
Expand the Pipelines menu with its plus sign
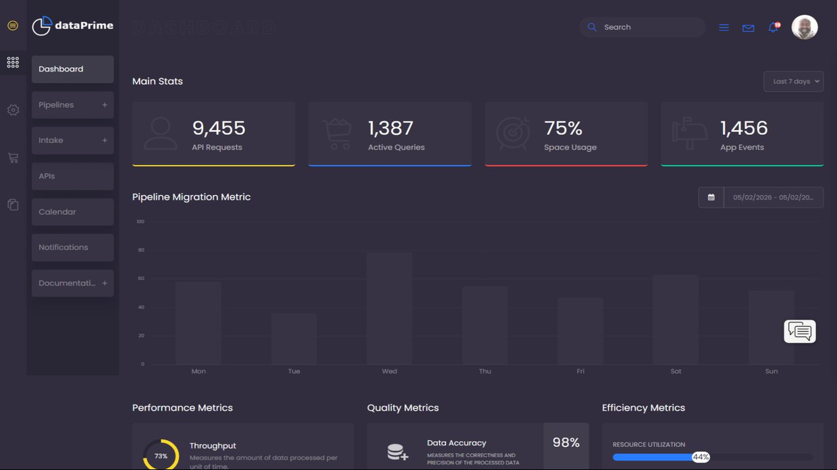[105, 105]
